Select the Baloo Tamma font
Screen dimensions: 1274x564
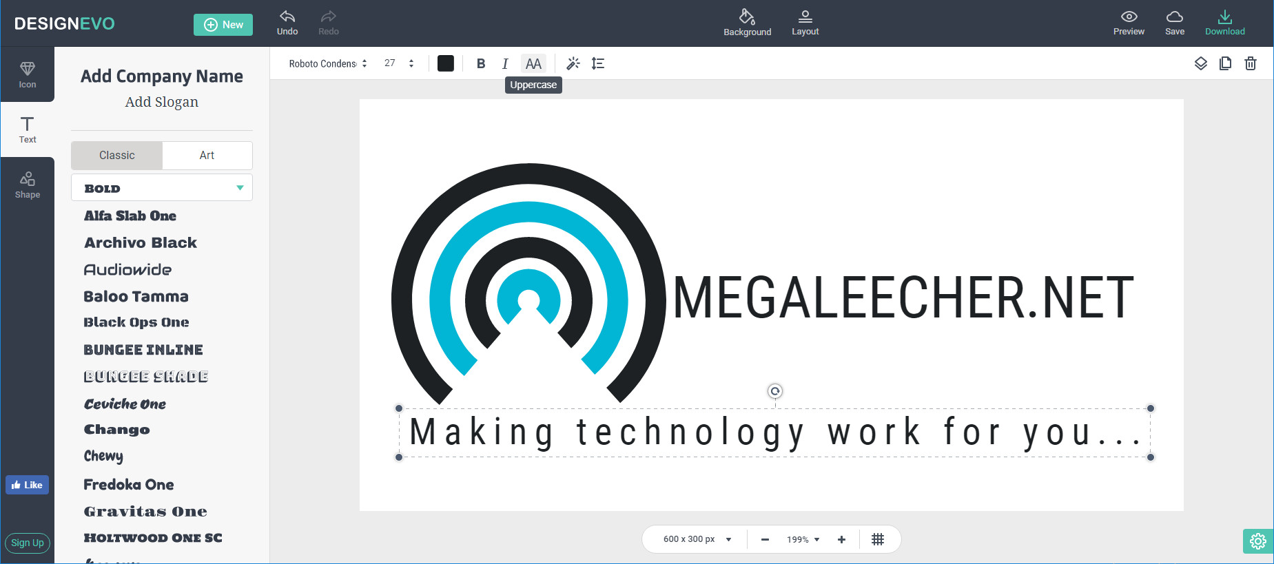point(136,296)
